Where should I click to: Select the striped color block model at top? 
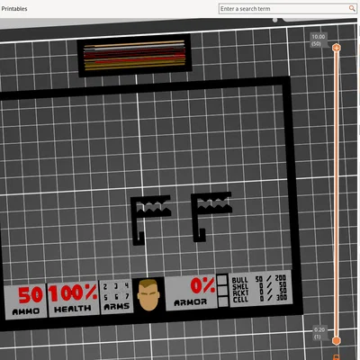pyautogui.click(x=135, y=55)
